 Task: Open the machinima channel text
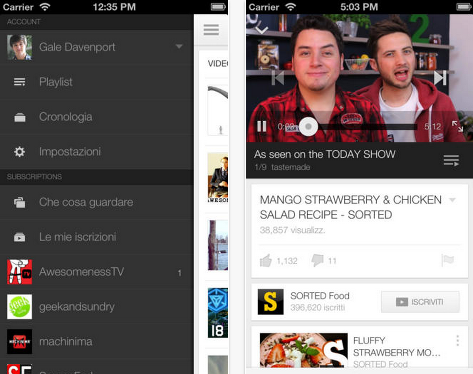pyautogui.click(x=66, y=342)
